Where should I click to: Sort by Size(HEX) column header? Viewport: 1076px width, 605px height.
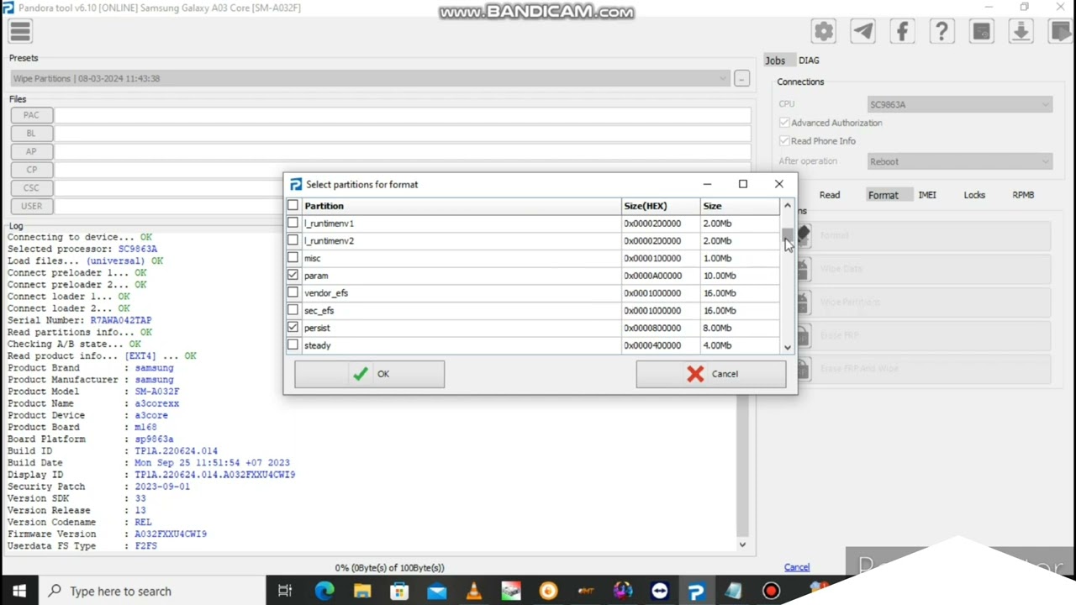pyautogui.click(x=661, y=206)
